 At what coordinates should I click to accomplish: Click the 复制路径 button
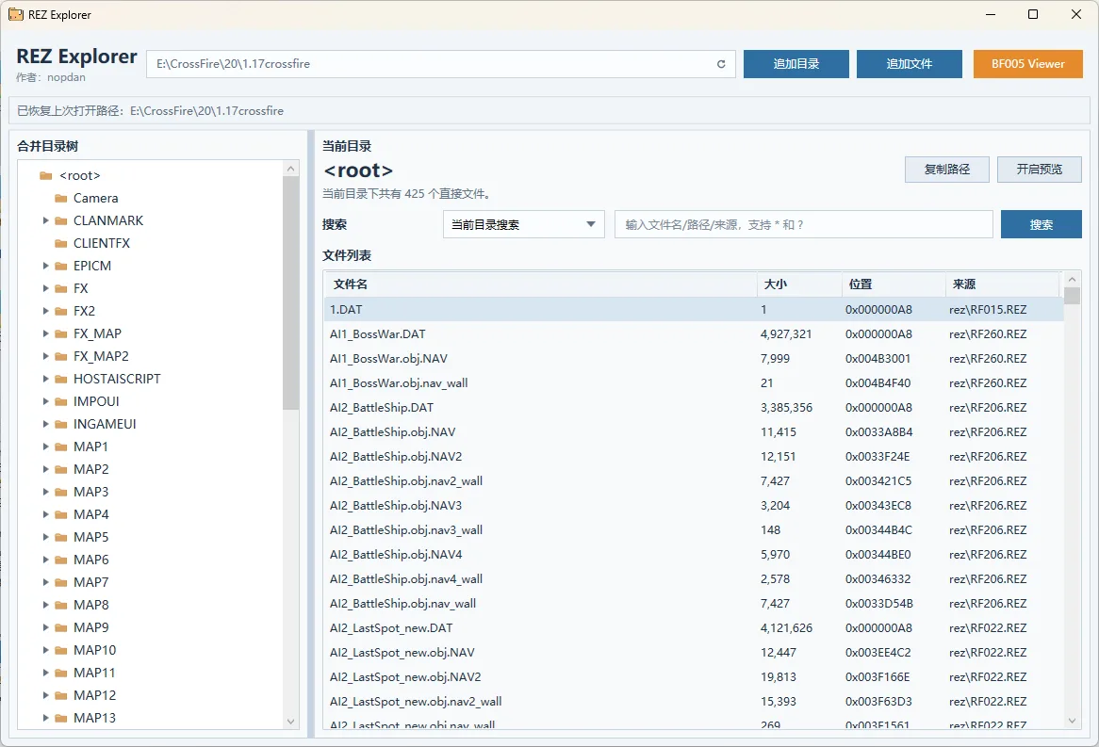coord(947,170)
